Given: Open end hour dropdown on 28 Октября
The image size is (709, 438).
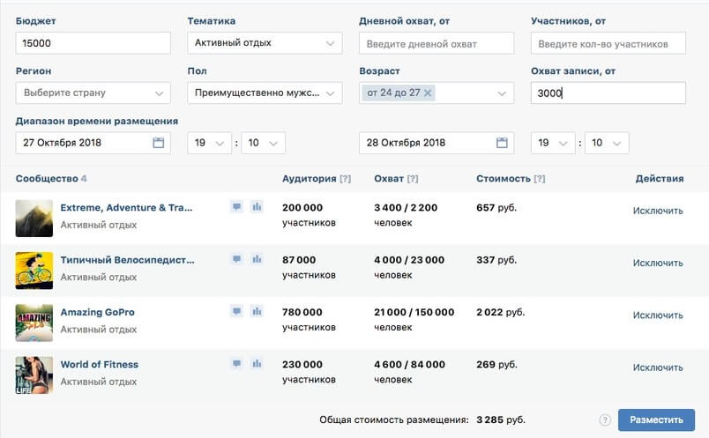Looking at the screenshot, I should (553, 143).
